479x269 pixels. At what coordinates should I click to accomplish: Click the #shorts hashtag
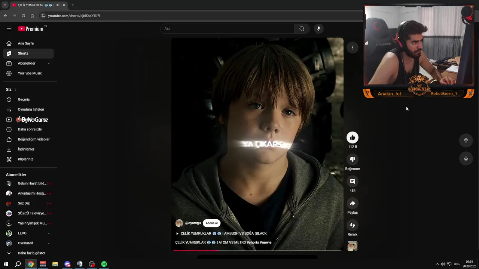click(x=253, y=242)
